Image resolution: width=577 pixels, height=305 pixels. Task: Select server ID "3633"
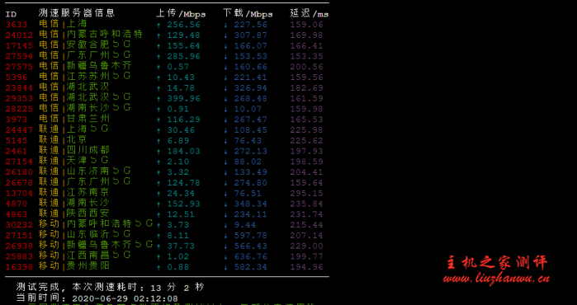[x=17, y=25]
